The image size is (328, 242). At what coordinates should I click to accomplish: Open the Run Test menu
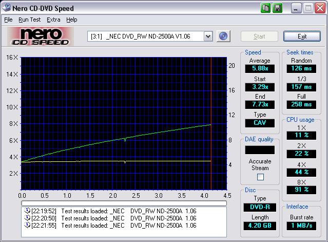pyautogui.click(x=29, y=20)
